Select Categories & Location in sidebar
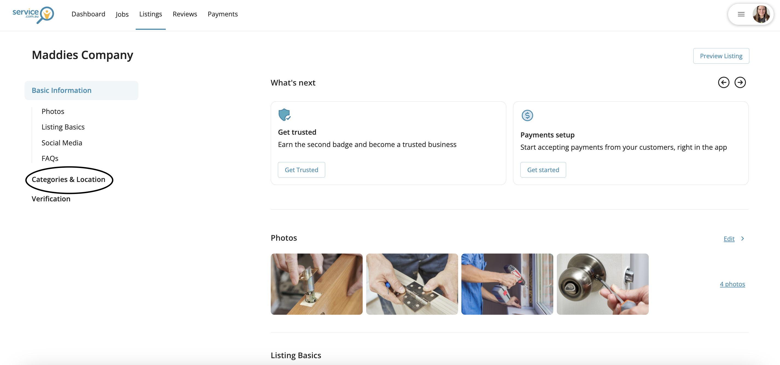 pos(68,179)
